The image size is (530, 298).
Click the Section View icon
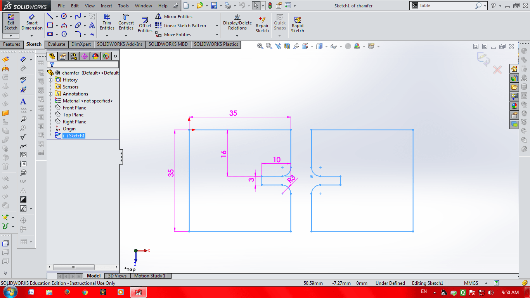(x=287, y=46)
